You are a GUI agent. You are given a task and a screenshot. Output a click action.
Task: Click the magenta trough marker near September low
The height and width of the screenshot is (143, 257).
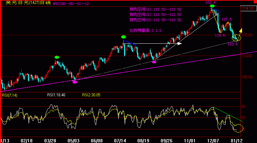(154, 62)
